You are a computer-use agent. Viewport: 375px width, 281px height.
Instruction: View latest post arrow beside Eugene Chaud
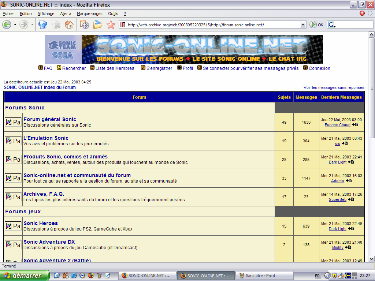355,125
